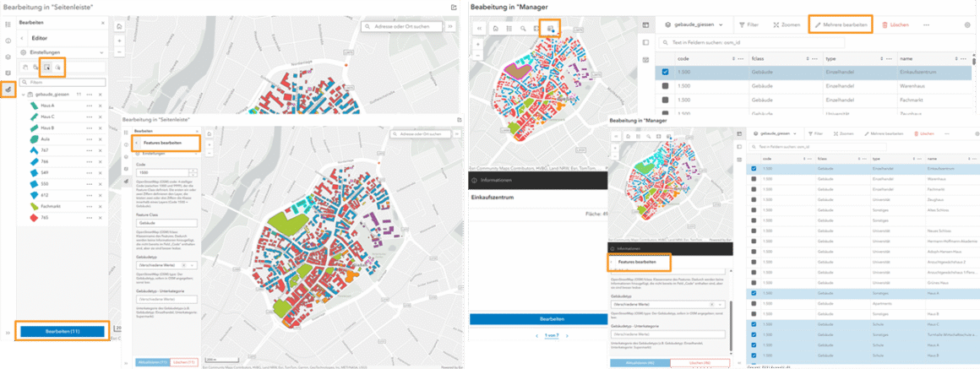Open the pop-out icon beside the Seitenleiste heading
980x369 pixels.
(454, 7)
